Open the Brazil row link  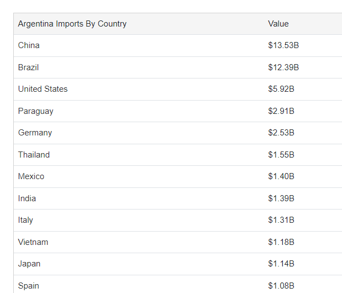[28, 67]
